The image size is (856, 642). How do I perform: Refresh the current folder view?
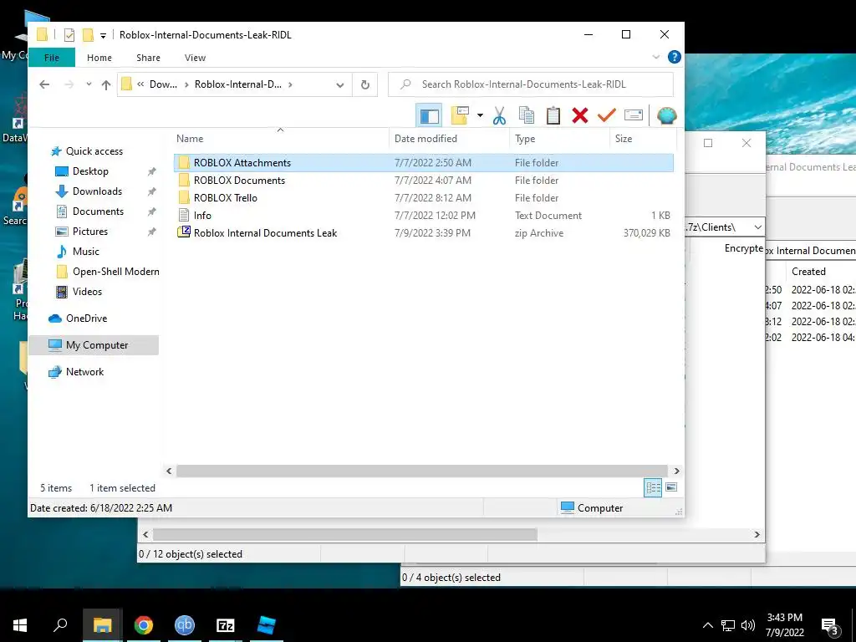(365, 84)
